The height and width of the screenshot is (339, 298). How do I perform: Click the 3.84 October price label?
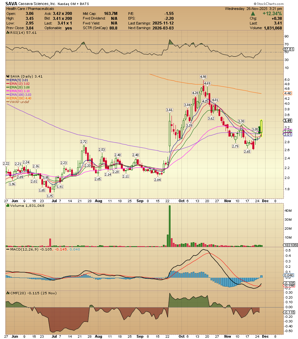(187, 105)
